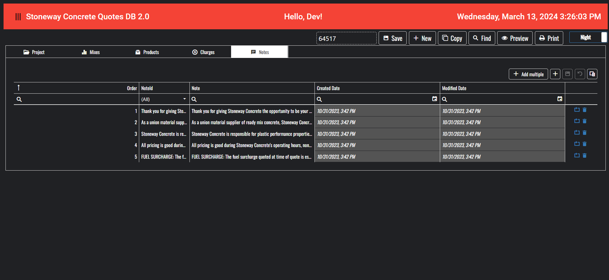Select NoteId cell 'FUEL SURCHARGE: The f...'

pos(164,157)
